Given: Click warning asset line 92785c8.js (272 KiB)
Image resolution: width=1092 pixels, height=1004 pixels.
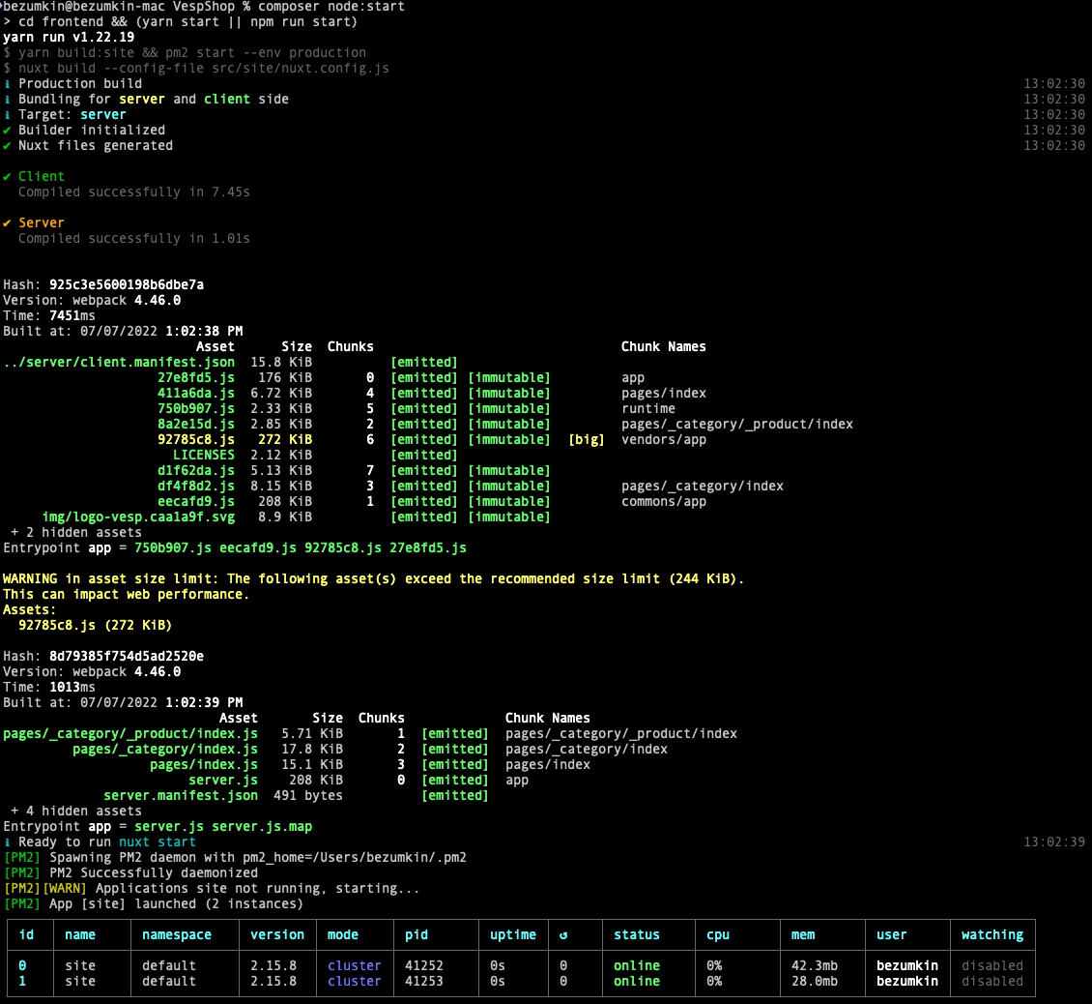Looking at the screenshot, I should (96, 625).
